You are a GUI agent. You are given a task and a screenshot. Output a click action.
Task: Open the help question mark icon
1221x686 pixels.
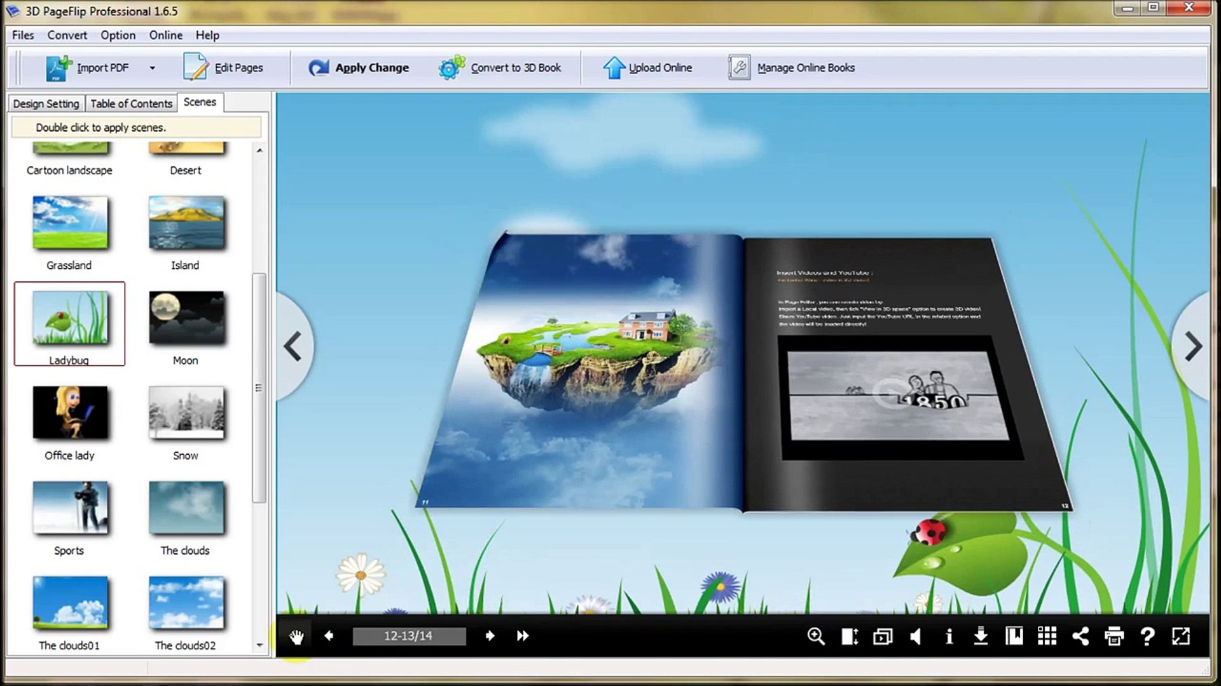(x=1147, y=636)
